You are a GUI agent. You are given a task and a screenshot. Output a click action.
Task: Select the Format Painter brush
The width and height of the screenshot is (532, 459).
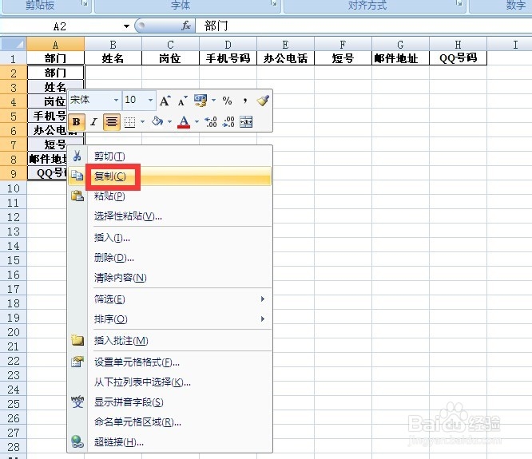point(263,101)
